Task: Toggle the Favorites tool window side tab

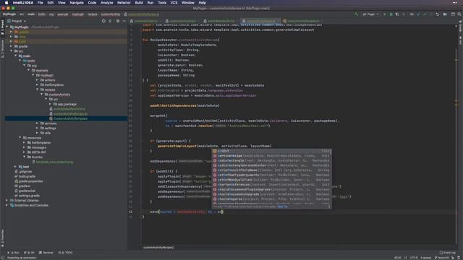Action: tap(2, 238)
